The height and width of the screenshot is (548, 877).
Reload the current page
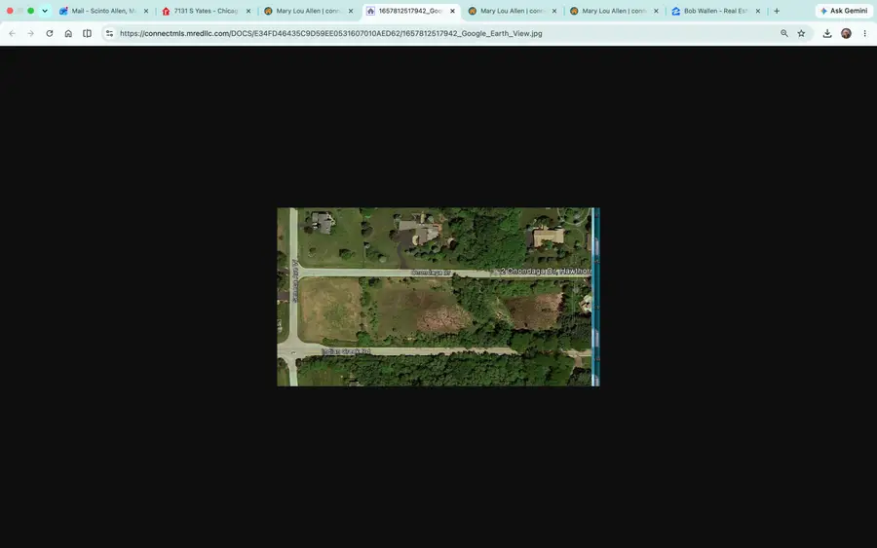pos(50,33)
